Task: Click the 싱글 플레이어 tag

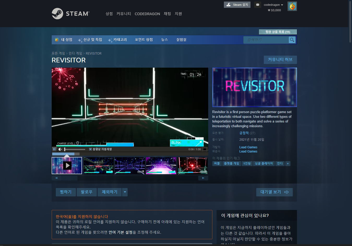Action: coord(264,163)
